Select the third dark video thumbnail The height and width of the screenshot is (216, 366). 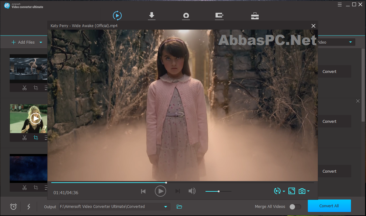point(28,168)
